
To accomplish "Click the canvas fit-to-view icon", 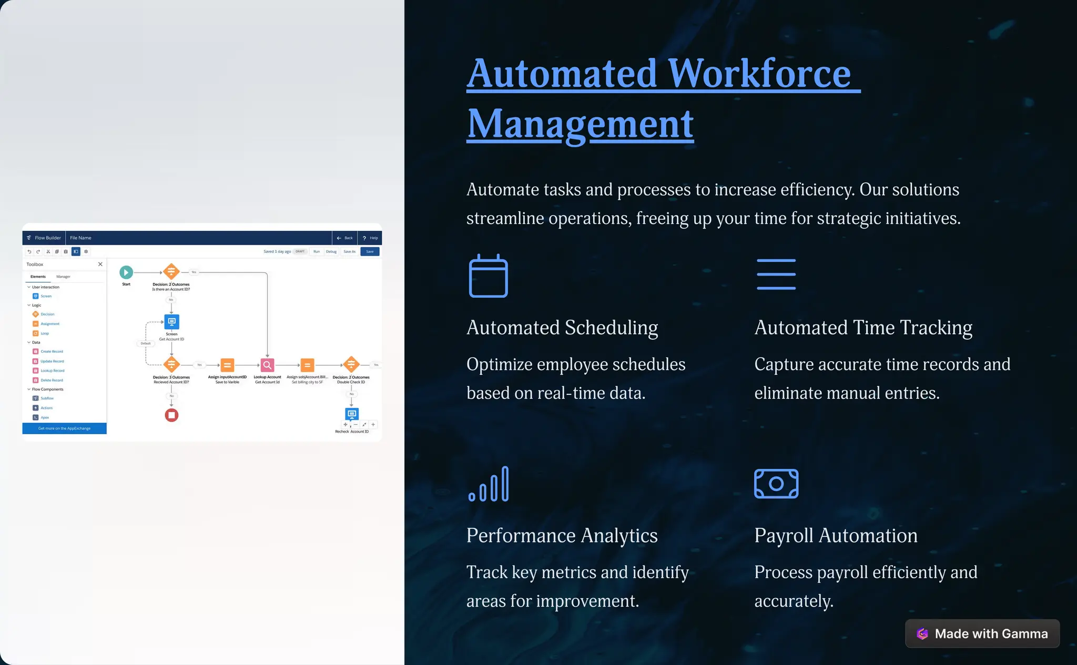I will (364, 425).
